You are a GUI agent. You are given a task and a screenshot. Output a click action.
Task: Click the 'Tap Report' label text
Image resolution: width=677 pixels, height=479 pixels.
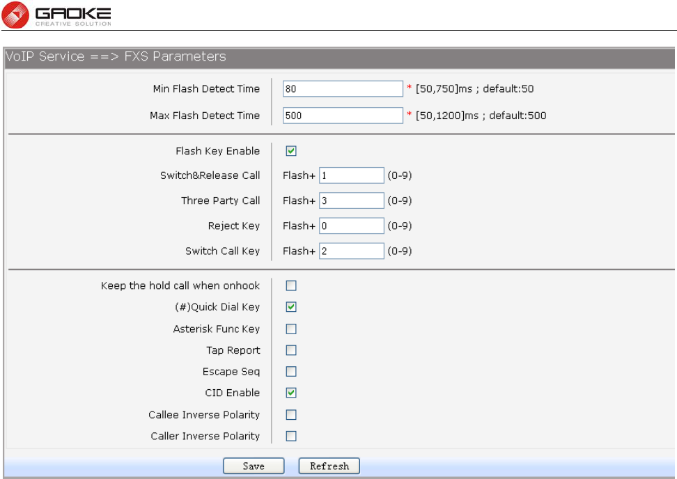(x=233, y=350)
